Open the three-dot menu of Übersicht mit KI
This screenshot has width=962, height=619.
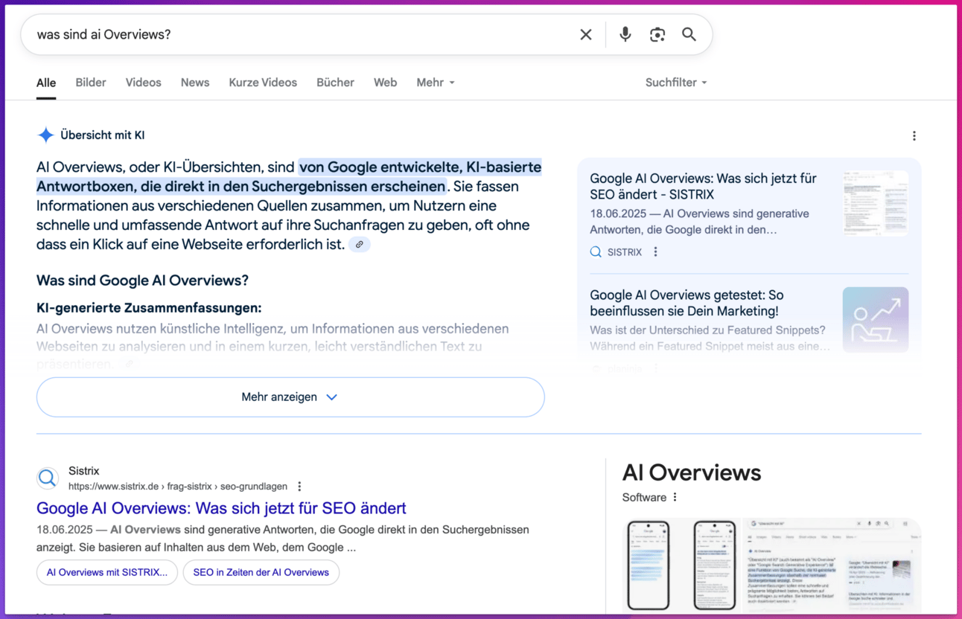point(914,135)
